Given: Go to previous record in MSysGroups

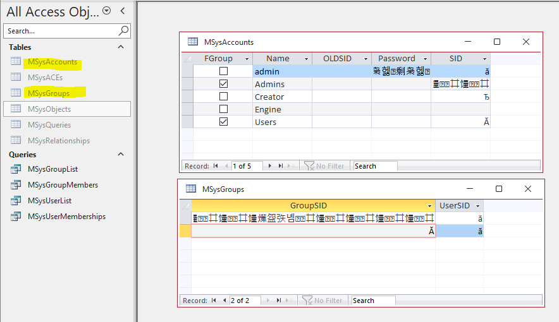Looking at the screenshot, I should coord(224,301).
